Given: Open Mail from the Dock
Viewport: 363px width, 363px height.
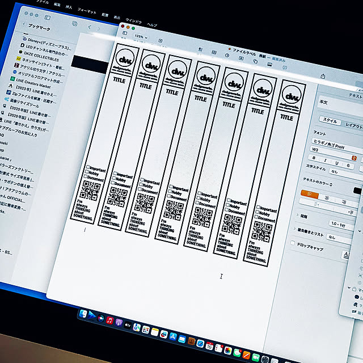Looking at the screenshot, I should tap(182, 339).
